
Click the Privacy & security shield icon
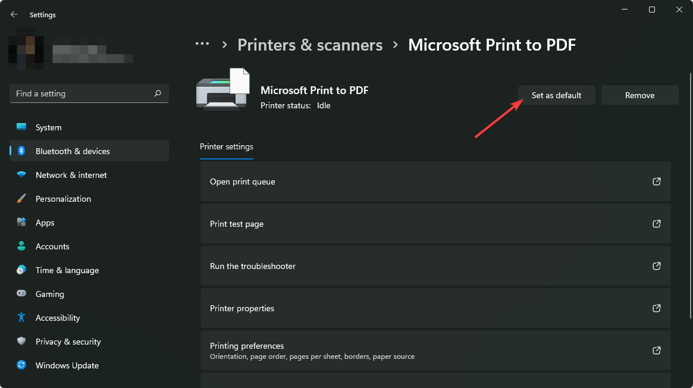(x=21, y=342)
